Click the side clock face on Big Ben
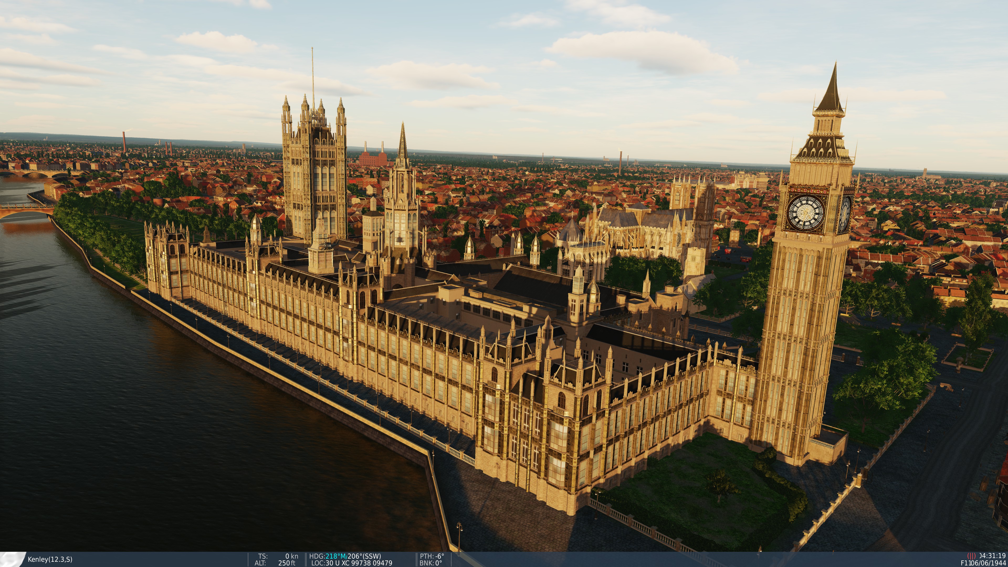The height and width of the screenshot is (567, 1008). point(845,214)
